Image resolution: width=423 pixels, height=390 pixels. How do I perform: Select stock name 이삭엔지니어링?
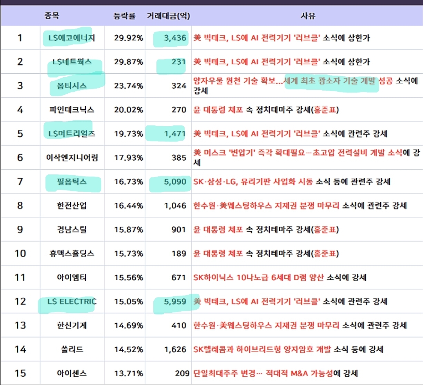pos(72,158)
